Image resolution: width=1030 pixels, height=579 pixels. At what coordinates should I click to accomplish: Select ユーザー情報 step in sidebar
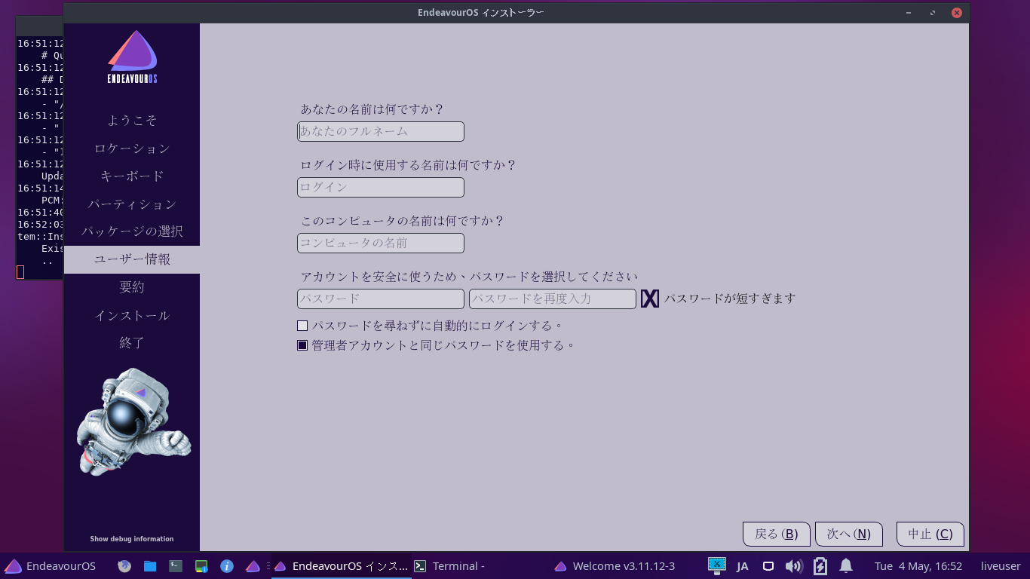[x=132, y=259]
